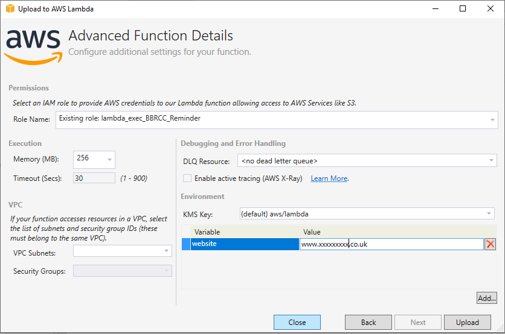The height and width of the screenshot is (334, 505).
Task: Expand the VPC Subnets dropdown
Action: pos(123,251)
